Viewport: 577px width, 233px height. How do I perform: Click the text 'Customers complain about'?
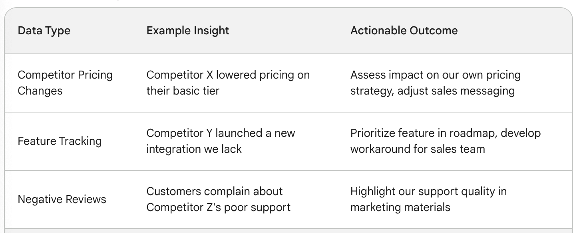point(215,191)
